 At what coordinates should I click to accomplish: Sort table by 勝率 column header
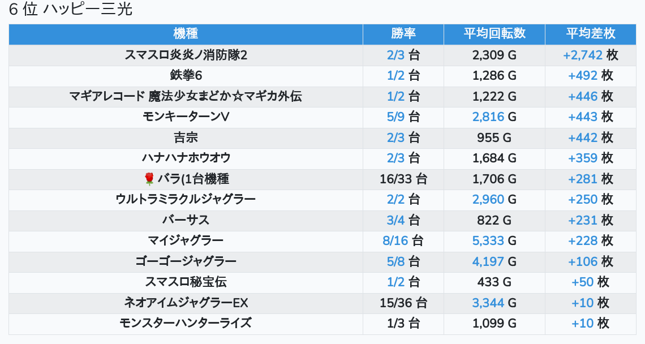(403, 34)
